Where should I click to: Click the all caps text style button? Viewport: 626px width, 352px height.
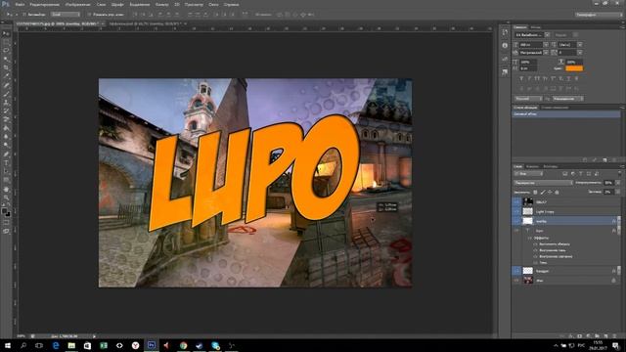[x=537, y=78]
